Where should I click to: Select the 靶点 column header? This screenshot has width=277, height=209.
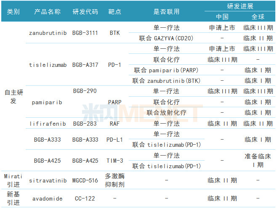tap(115, 11)
